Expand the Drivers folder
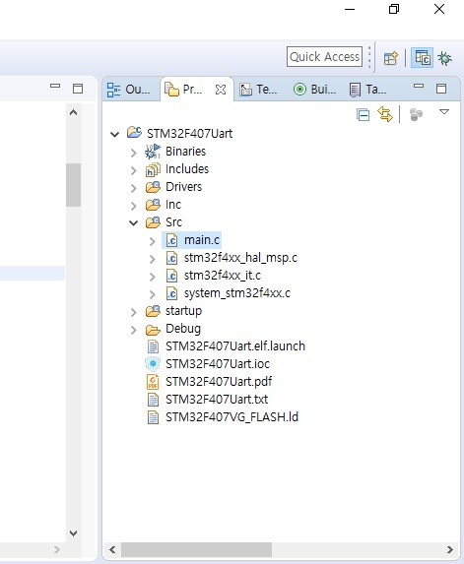Viewport: 464px width, 564px height. (134, 188)
